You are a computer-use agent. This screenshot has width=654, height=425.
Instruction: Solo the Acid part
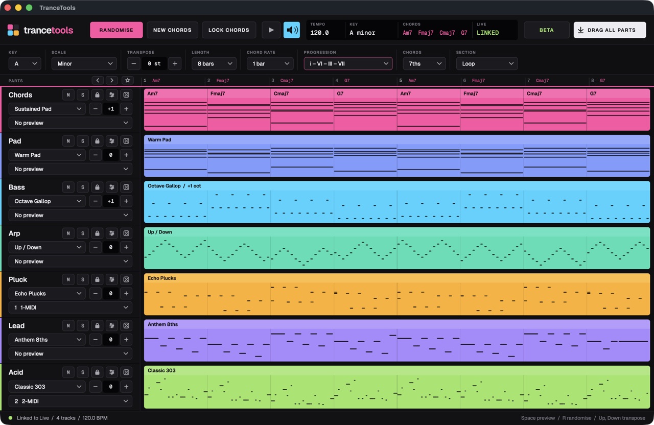point(83,372)
